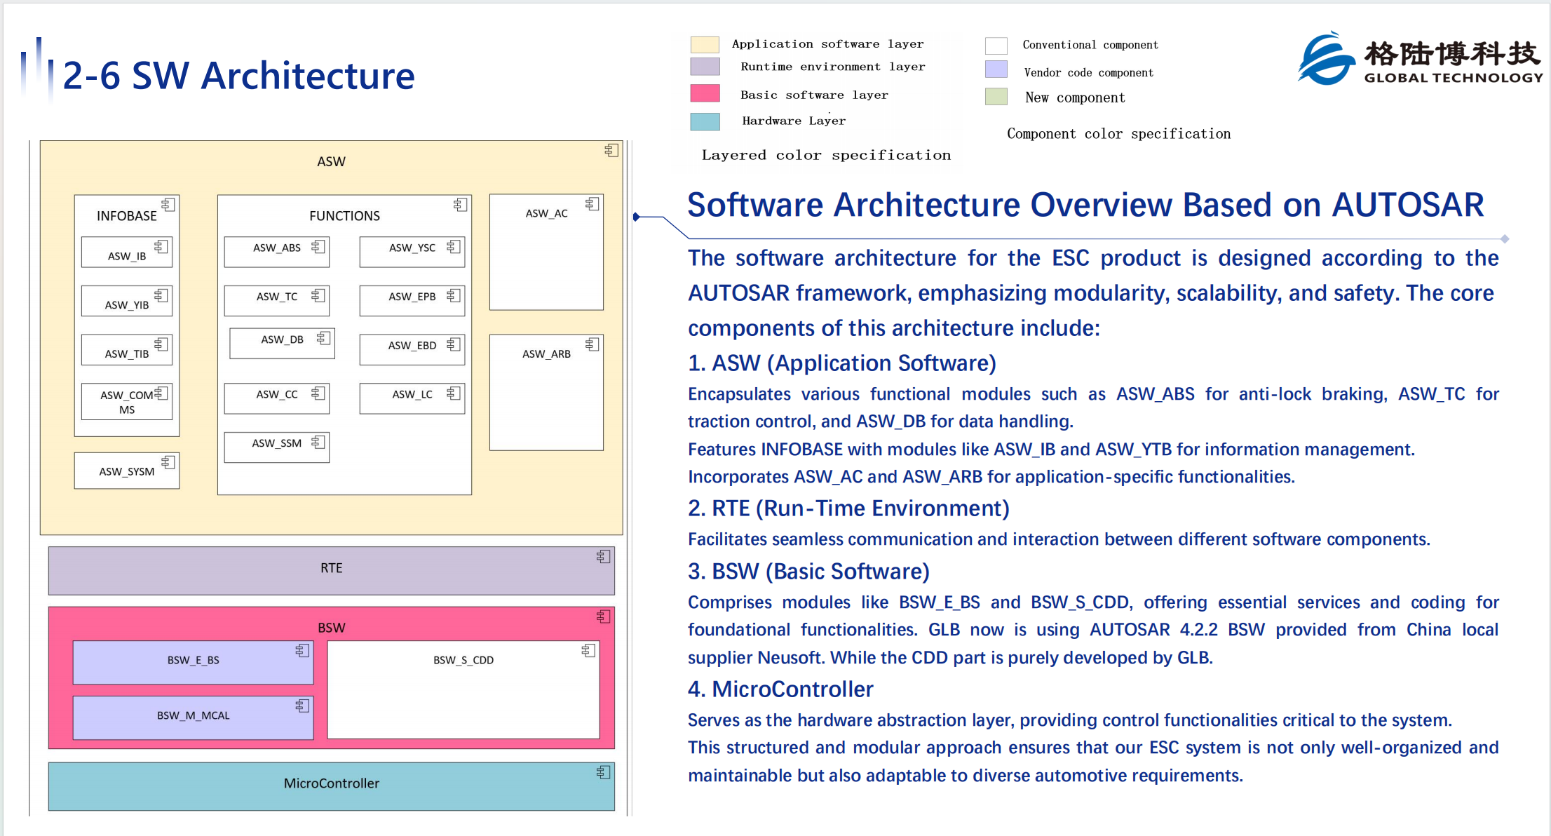The image size is (1551, 836).
Task: Click the New component green swatch
Action: 996,97
